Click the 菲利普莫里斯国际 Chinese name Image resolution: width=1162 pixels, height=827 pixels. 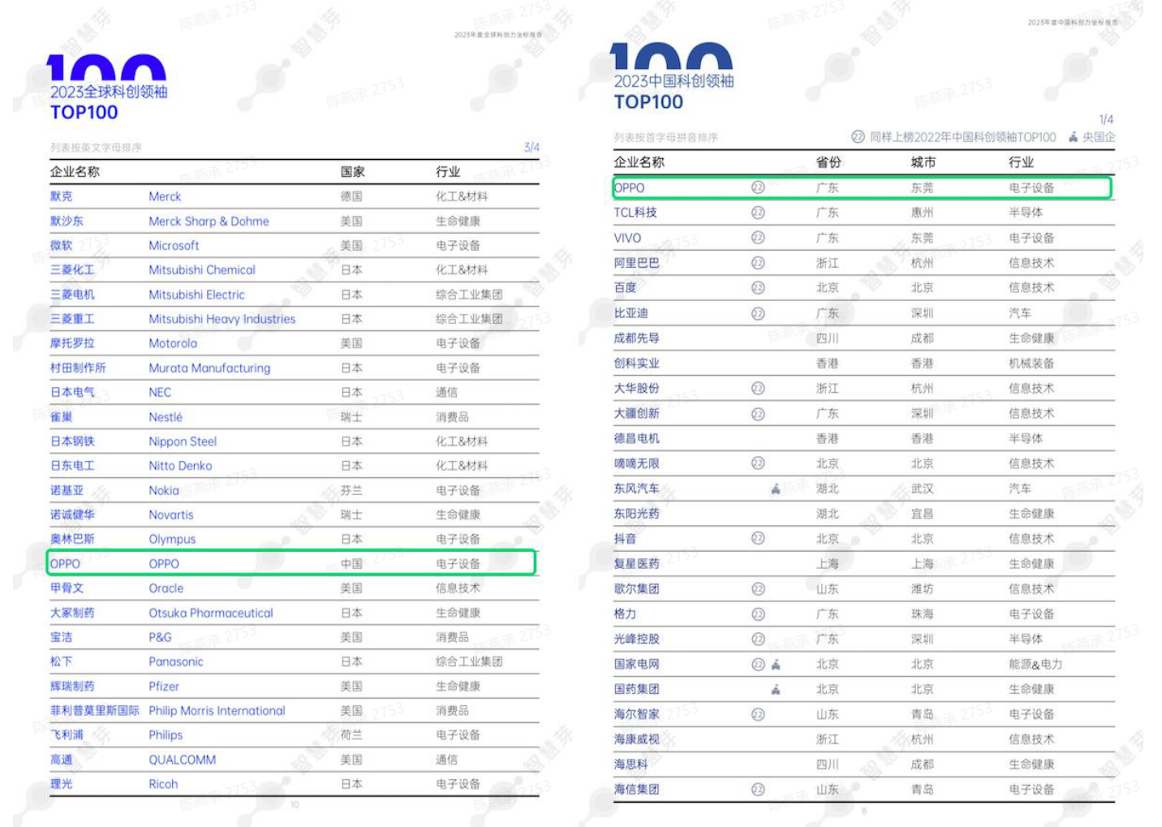94,710
